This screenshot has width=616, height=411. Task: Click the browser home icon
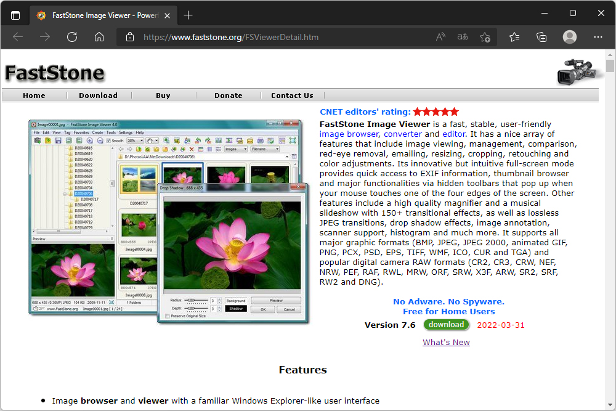click(x=99, y=37)
